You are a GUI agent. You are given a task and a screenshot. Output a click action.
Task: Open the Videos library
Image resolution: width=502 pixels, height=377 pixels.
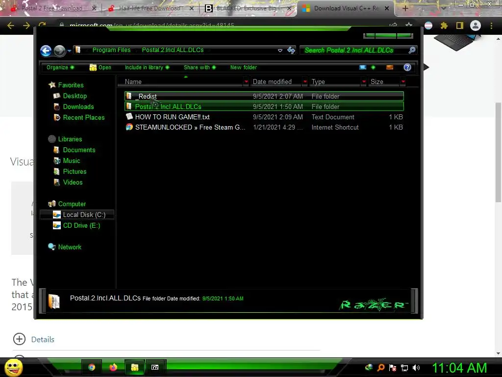(73, 183)
